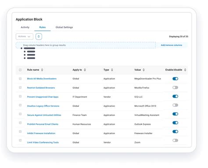Open Secure Against Untrusted Utilities rule

44,115
